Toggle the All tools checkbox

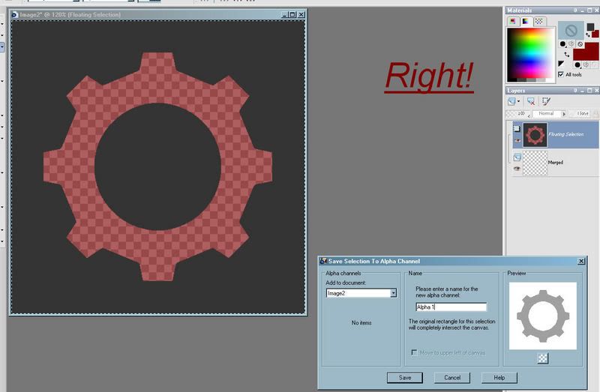562,74
